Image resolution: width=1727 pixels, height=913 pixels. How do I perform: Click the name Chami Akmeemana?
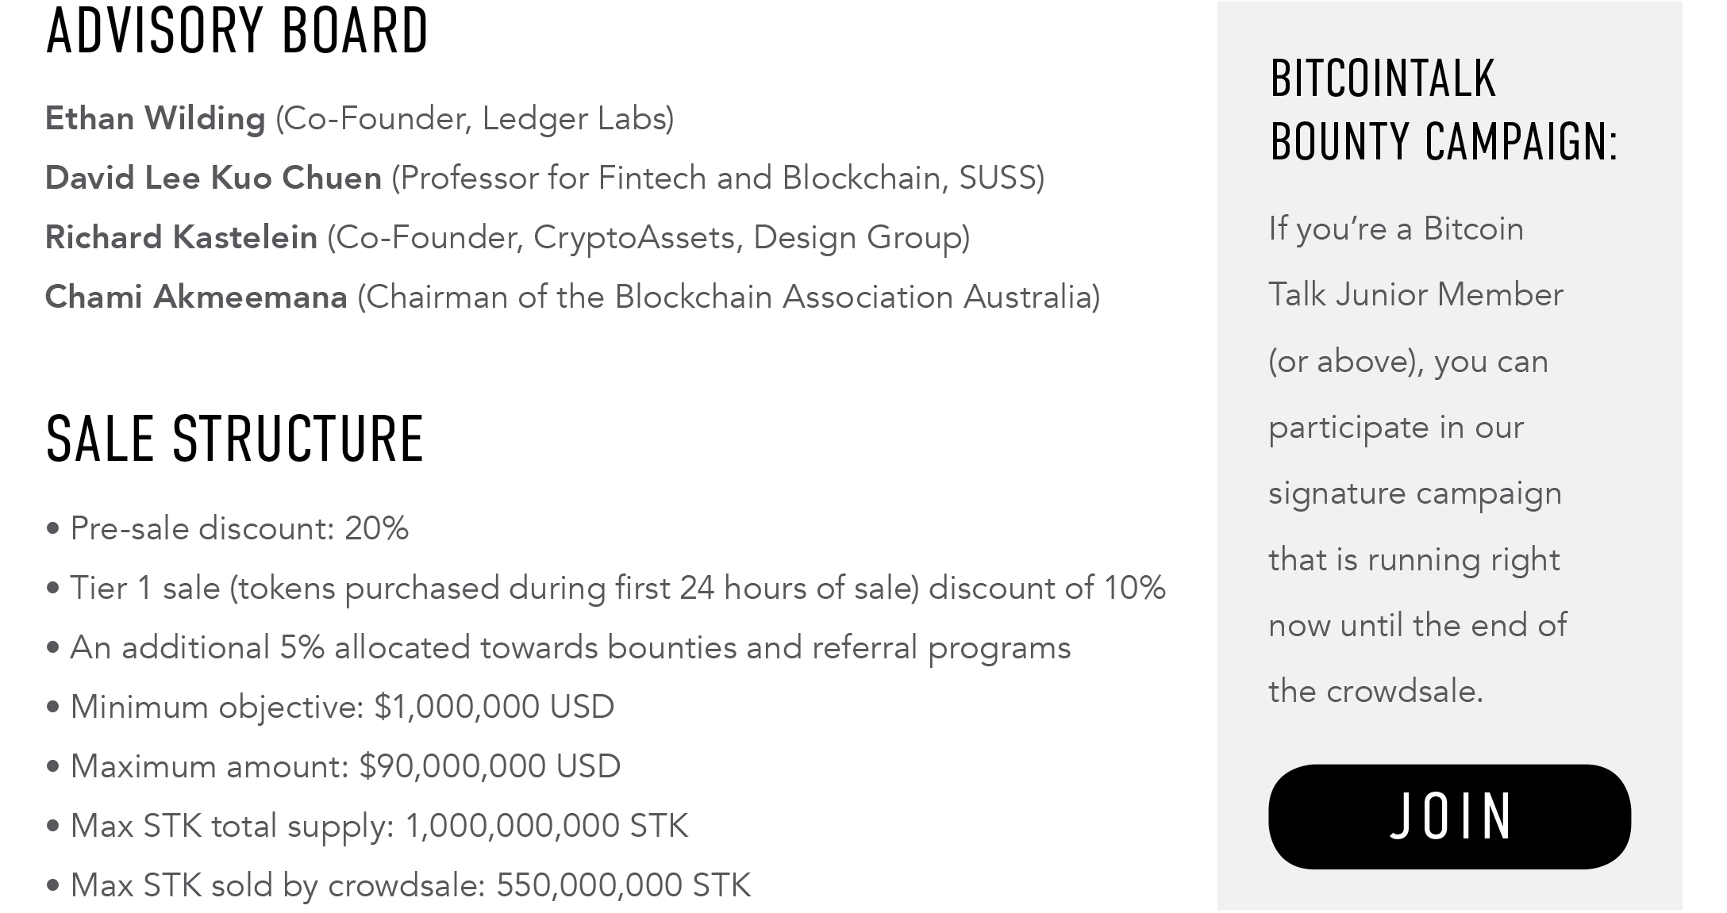196,297
